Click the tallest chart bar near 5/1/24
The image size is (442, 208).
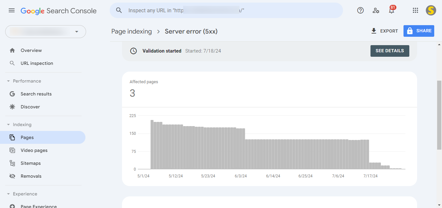(x=152, y=144)
